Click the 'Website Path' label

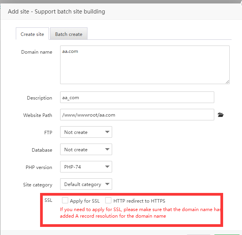(37, 115)
